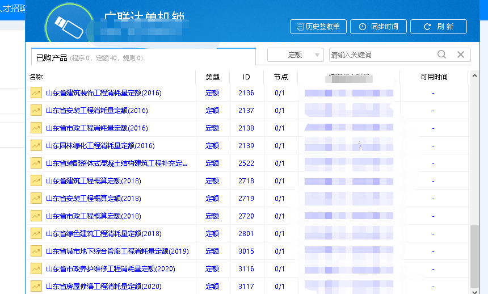Select 山东省建筑工程概算定额(2018) name
Image resolution: width=488 pixels, height=294 pixels.
(94, 180)
